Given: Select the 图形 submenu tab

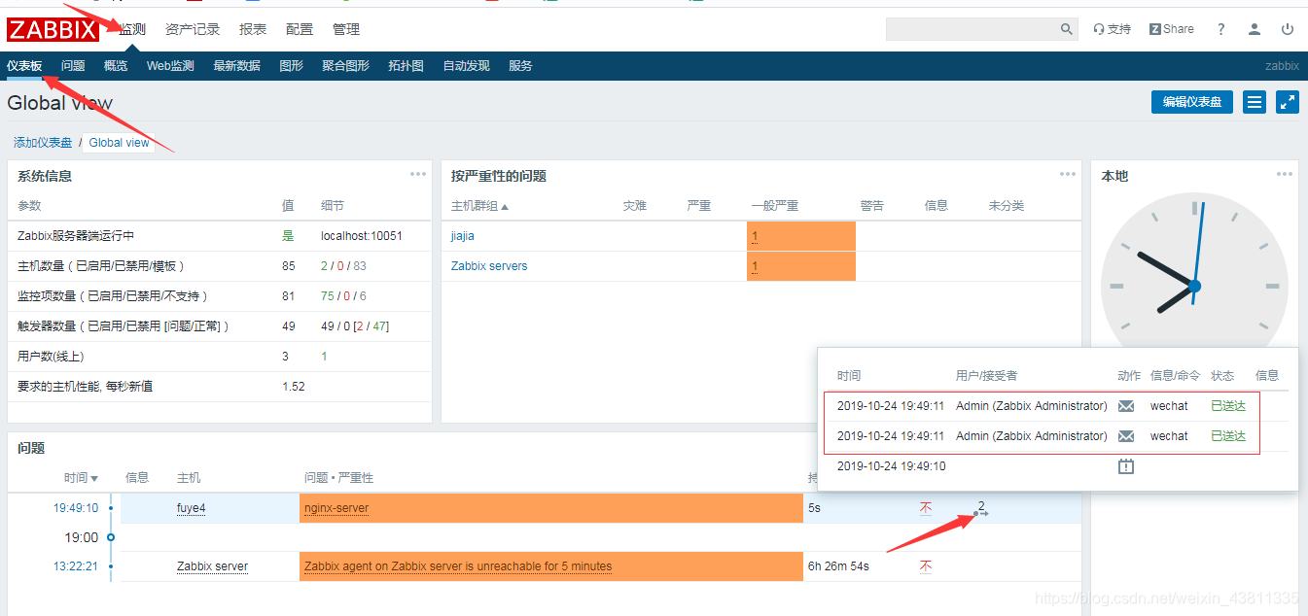Looking at the screenshot, I should [x=292, y=66].
